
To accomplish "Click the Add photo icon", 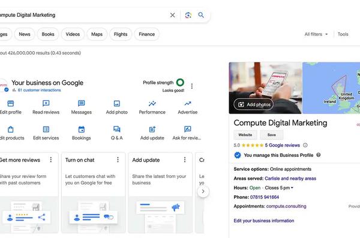I will click(x=117, y=103).
